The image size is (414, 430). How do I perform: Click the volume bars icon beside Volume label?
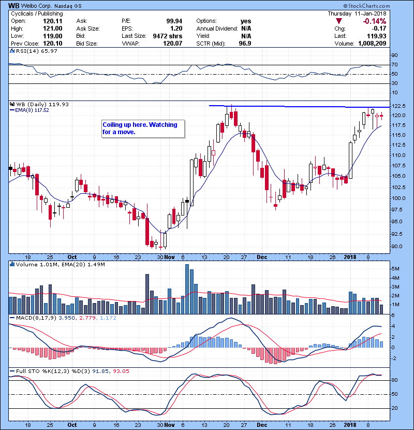tap(12, 264)
